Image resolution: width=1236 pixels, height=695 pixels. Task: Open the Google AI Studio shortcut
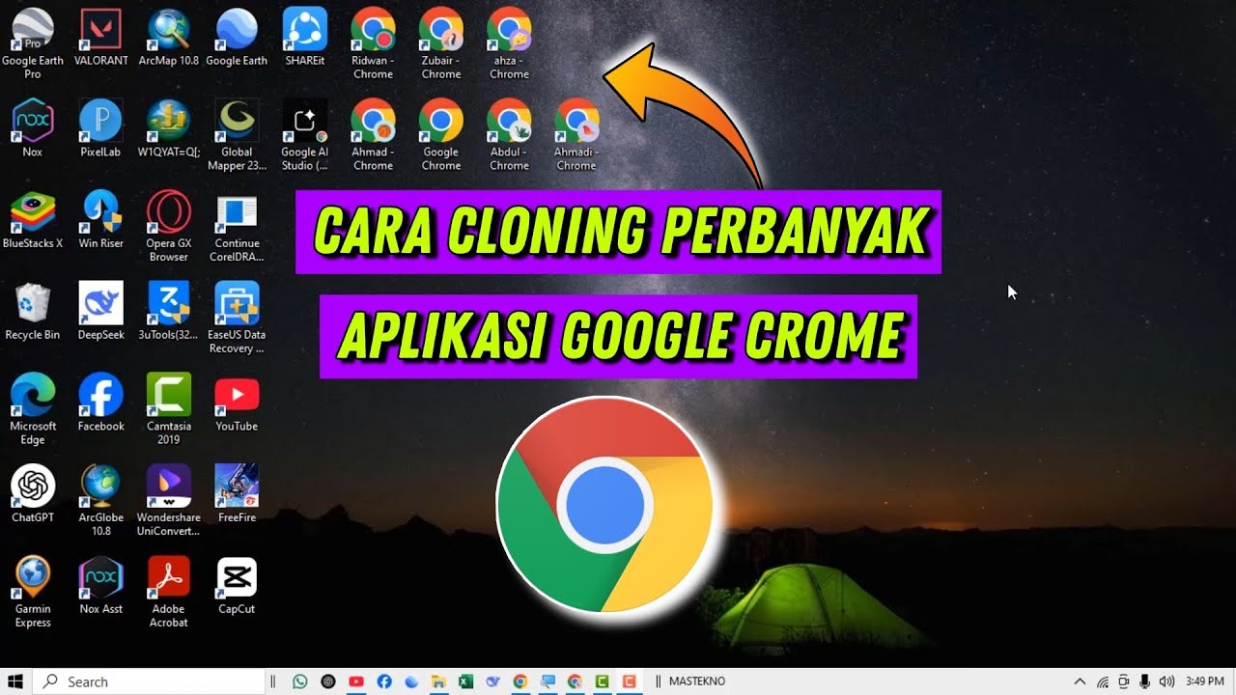pyautogui.click(x=305, y=134)
